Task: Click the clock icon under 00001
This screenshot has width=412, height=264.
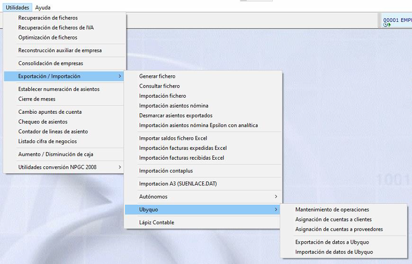Action: click(x=385, y=25)
